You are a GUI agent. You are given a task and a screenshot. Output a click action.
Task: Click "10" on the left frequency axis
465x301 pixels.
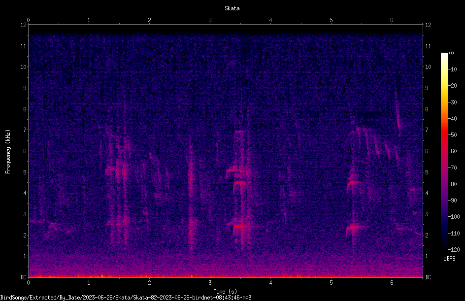coord(23,67)
